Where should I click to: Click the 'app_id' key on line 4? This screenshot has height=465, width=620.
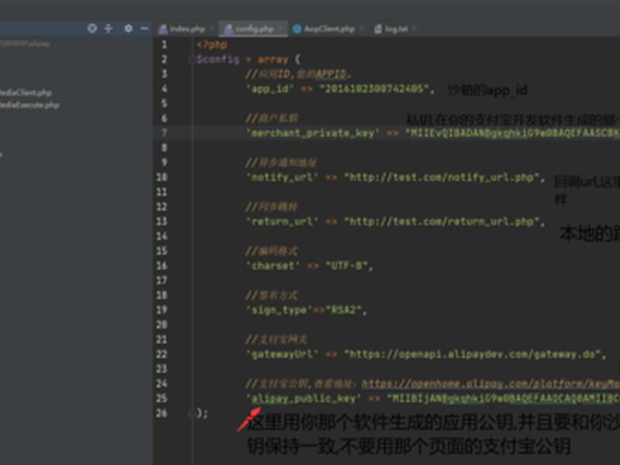point(270,89)
